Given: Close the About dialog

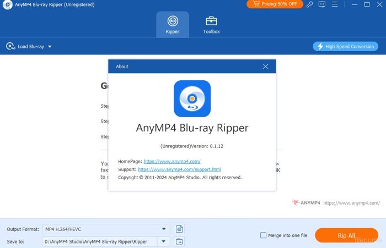Looking at the screenshot, I should 265,67.
